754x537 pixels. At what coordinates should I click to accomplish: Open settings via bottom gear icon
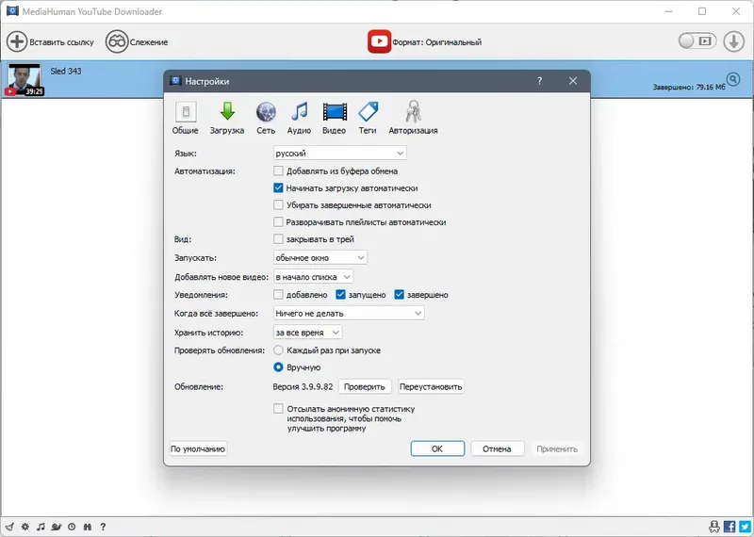tap(25, 527)
